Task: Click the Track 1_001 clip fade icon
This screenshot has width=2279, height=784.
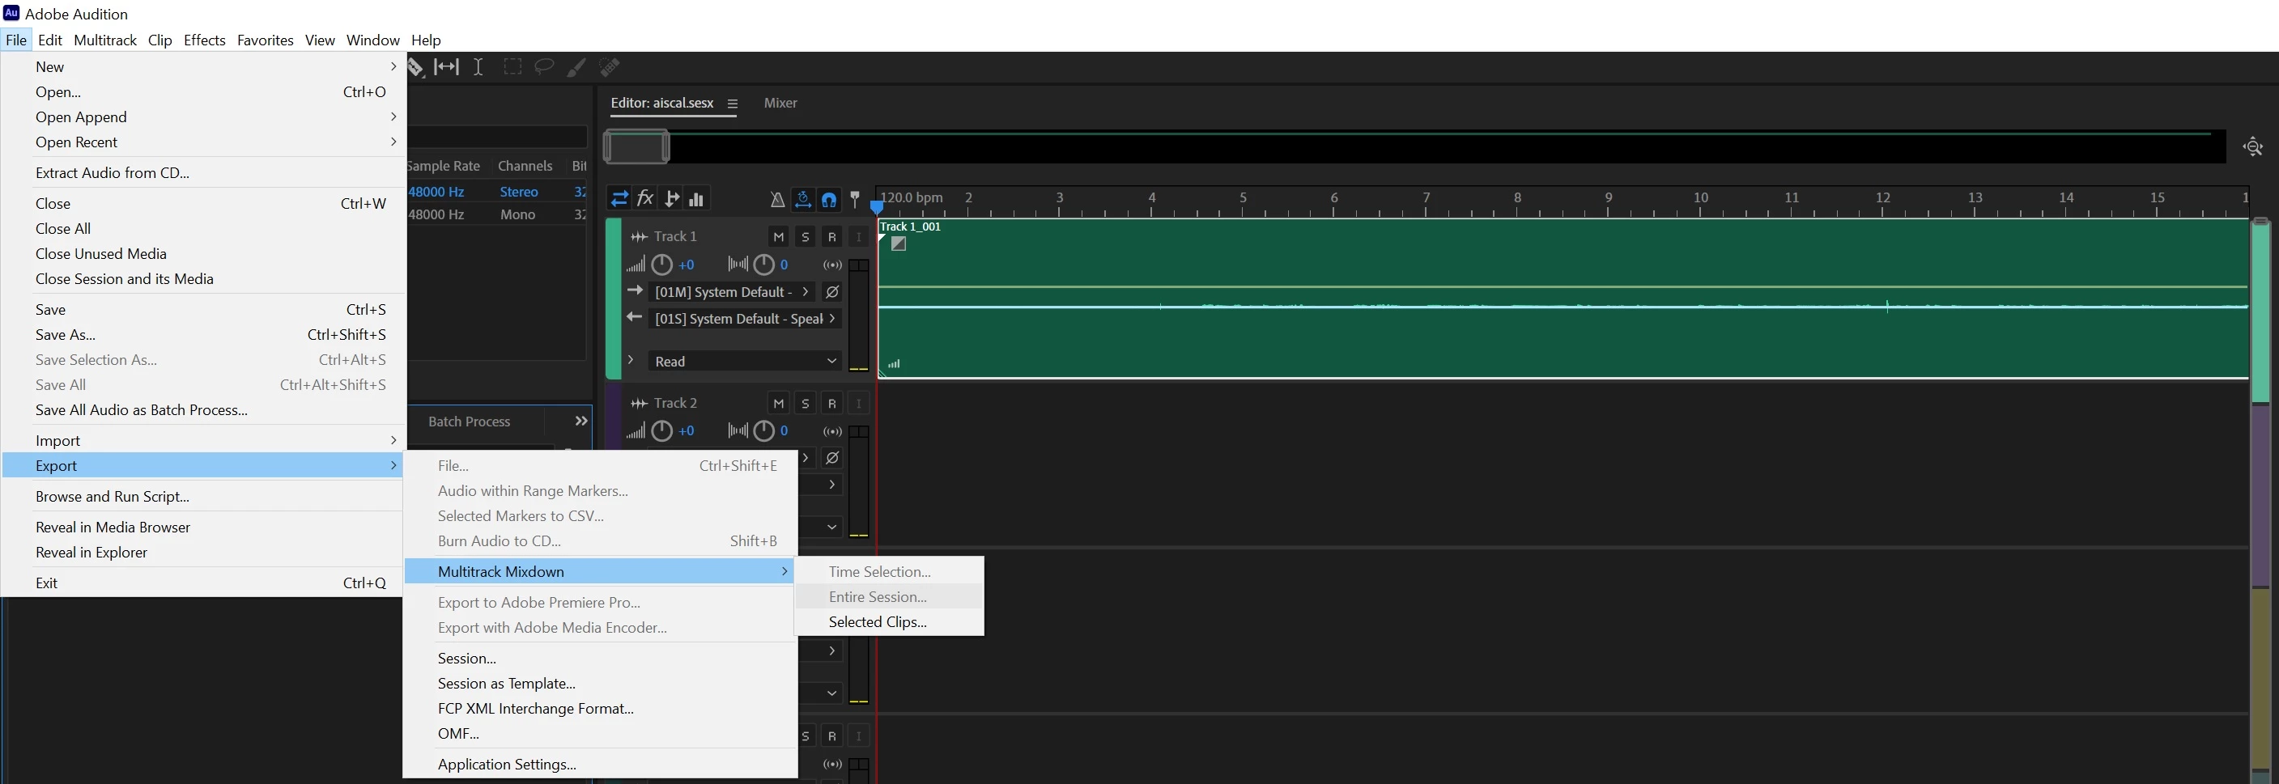Action: tap(899, 244)
